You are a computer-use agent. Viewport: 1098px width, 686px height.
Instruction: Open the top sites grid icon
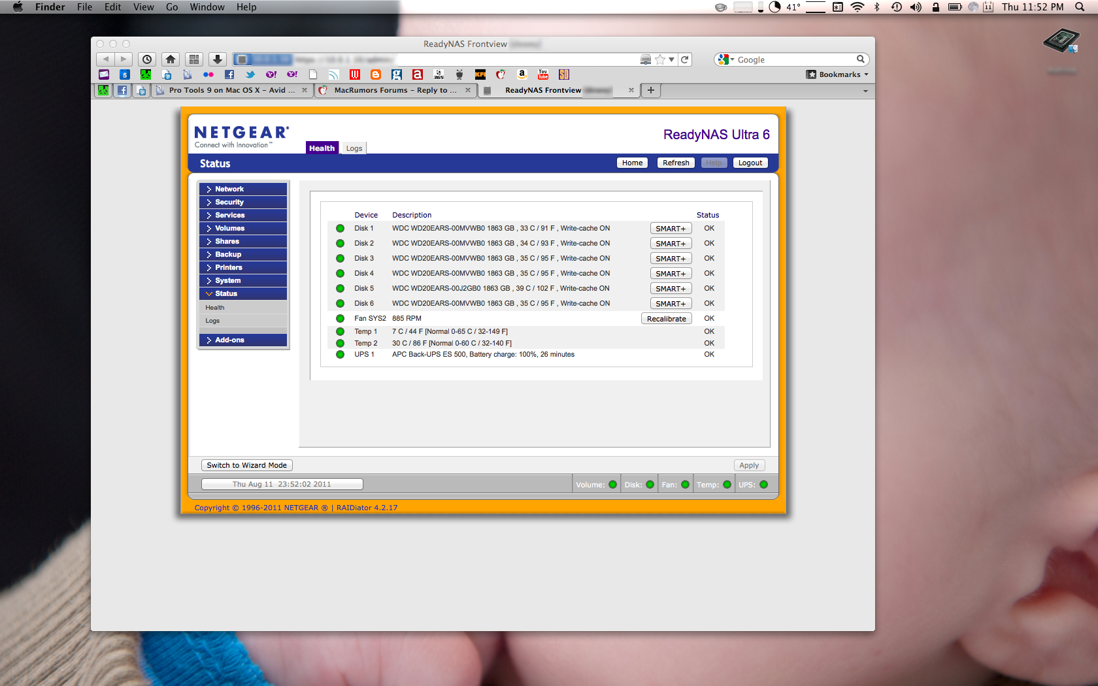click(x=194, y=59)
